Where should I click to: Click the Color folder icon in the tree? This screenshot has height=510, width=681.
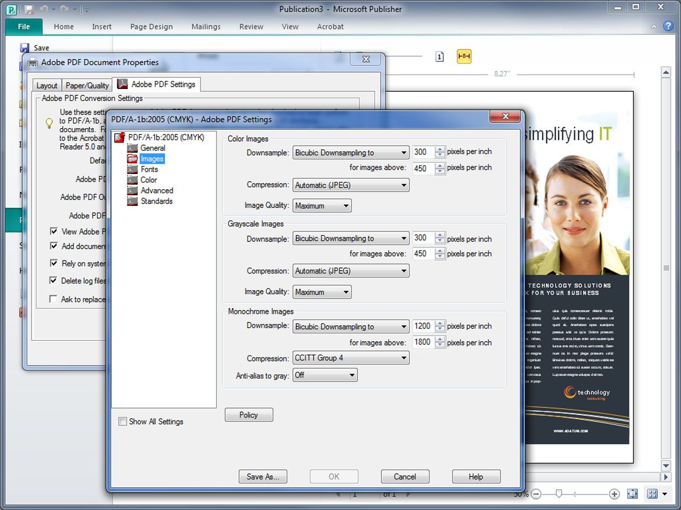pos(132,180)
